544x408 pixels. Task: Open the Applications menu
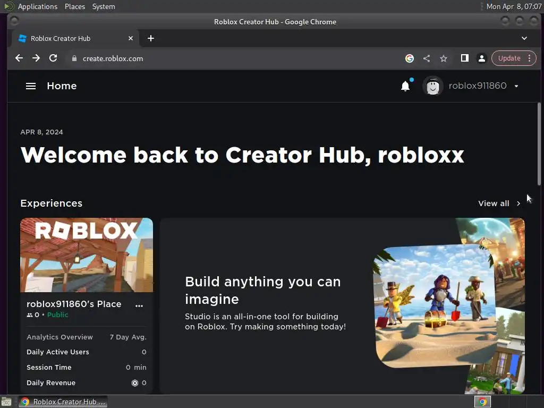tap(38, 6)
